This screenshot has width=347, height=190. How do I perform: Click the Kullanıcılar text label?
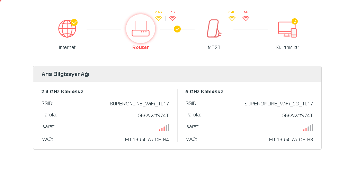[x=287, y=47]
